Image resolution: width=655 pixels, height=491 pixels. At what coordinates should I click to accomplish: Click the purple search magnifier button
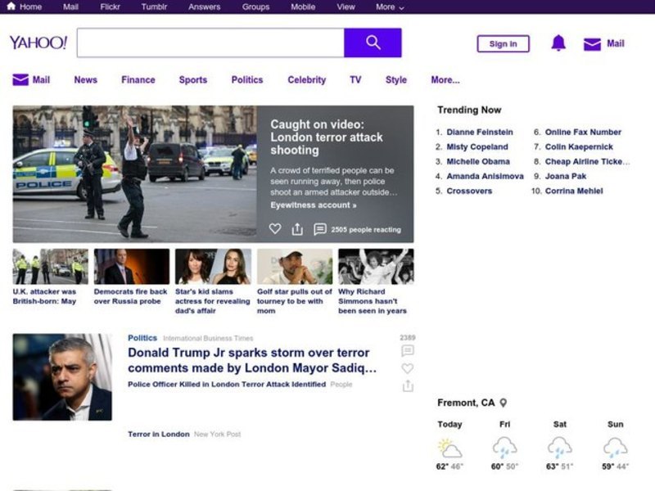[x=373, y=43]
